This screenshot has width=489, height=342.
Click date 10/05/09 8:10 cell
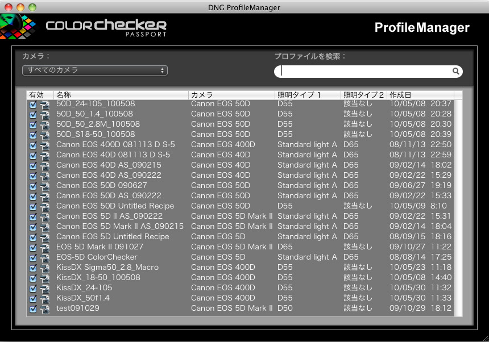(x=418, y=206)
